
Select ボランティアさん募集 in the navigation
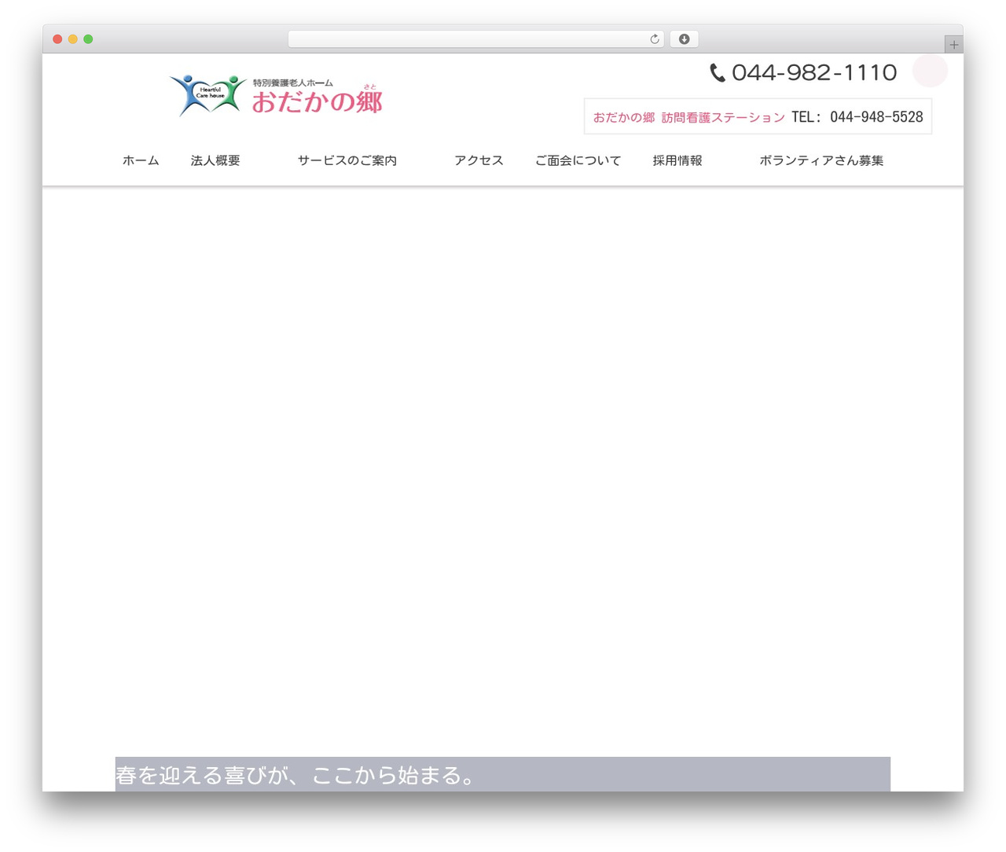(x=821, y=160)
